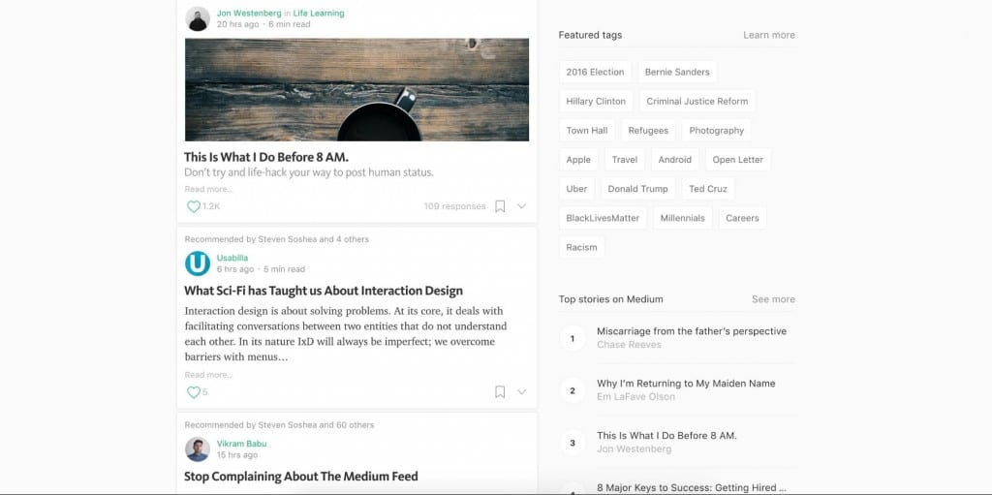Screen dimensions: 992x495
Task: Click Read more under Sci-Fi post
Action: click(208, 375)
